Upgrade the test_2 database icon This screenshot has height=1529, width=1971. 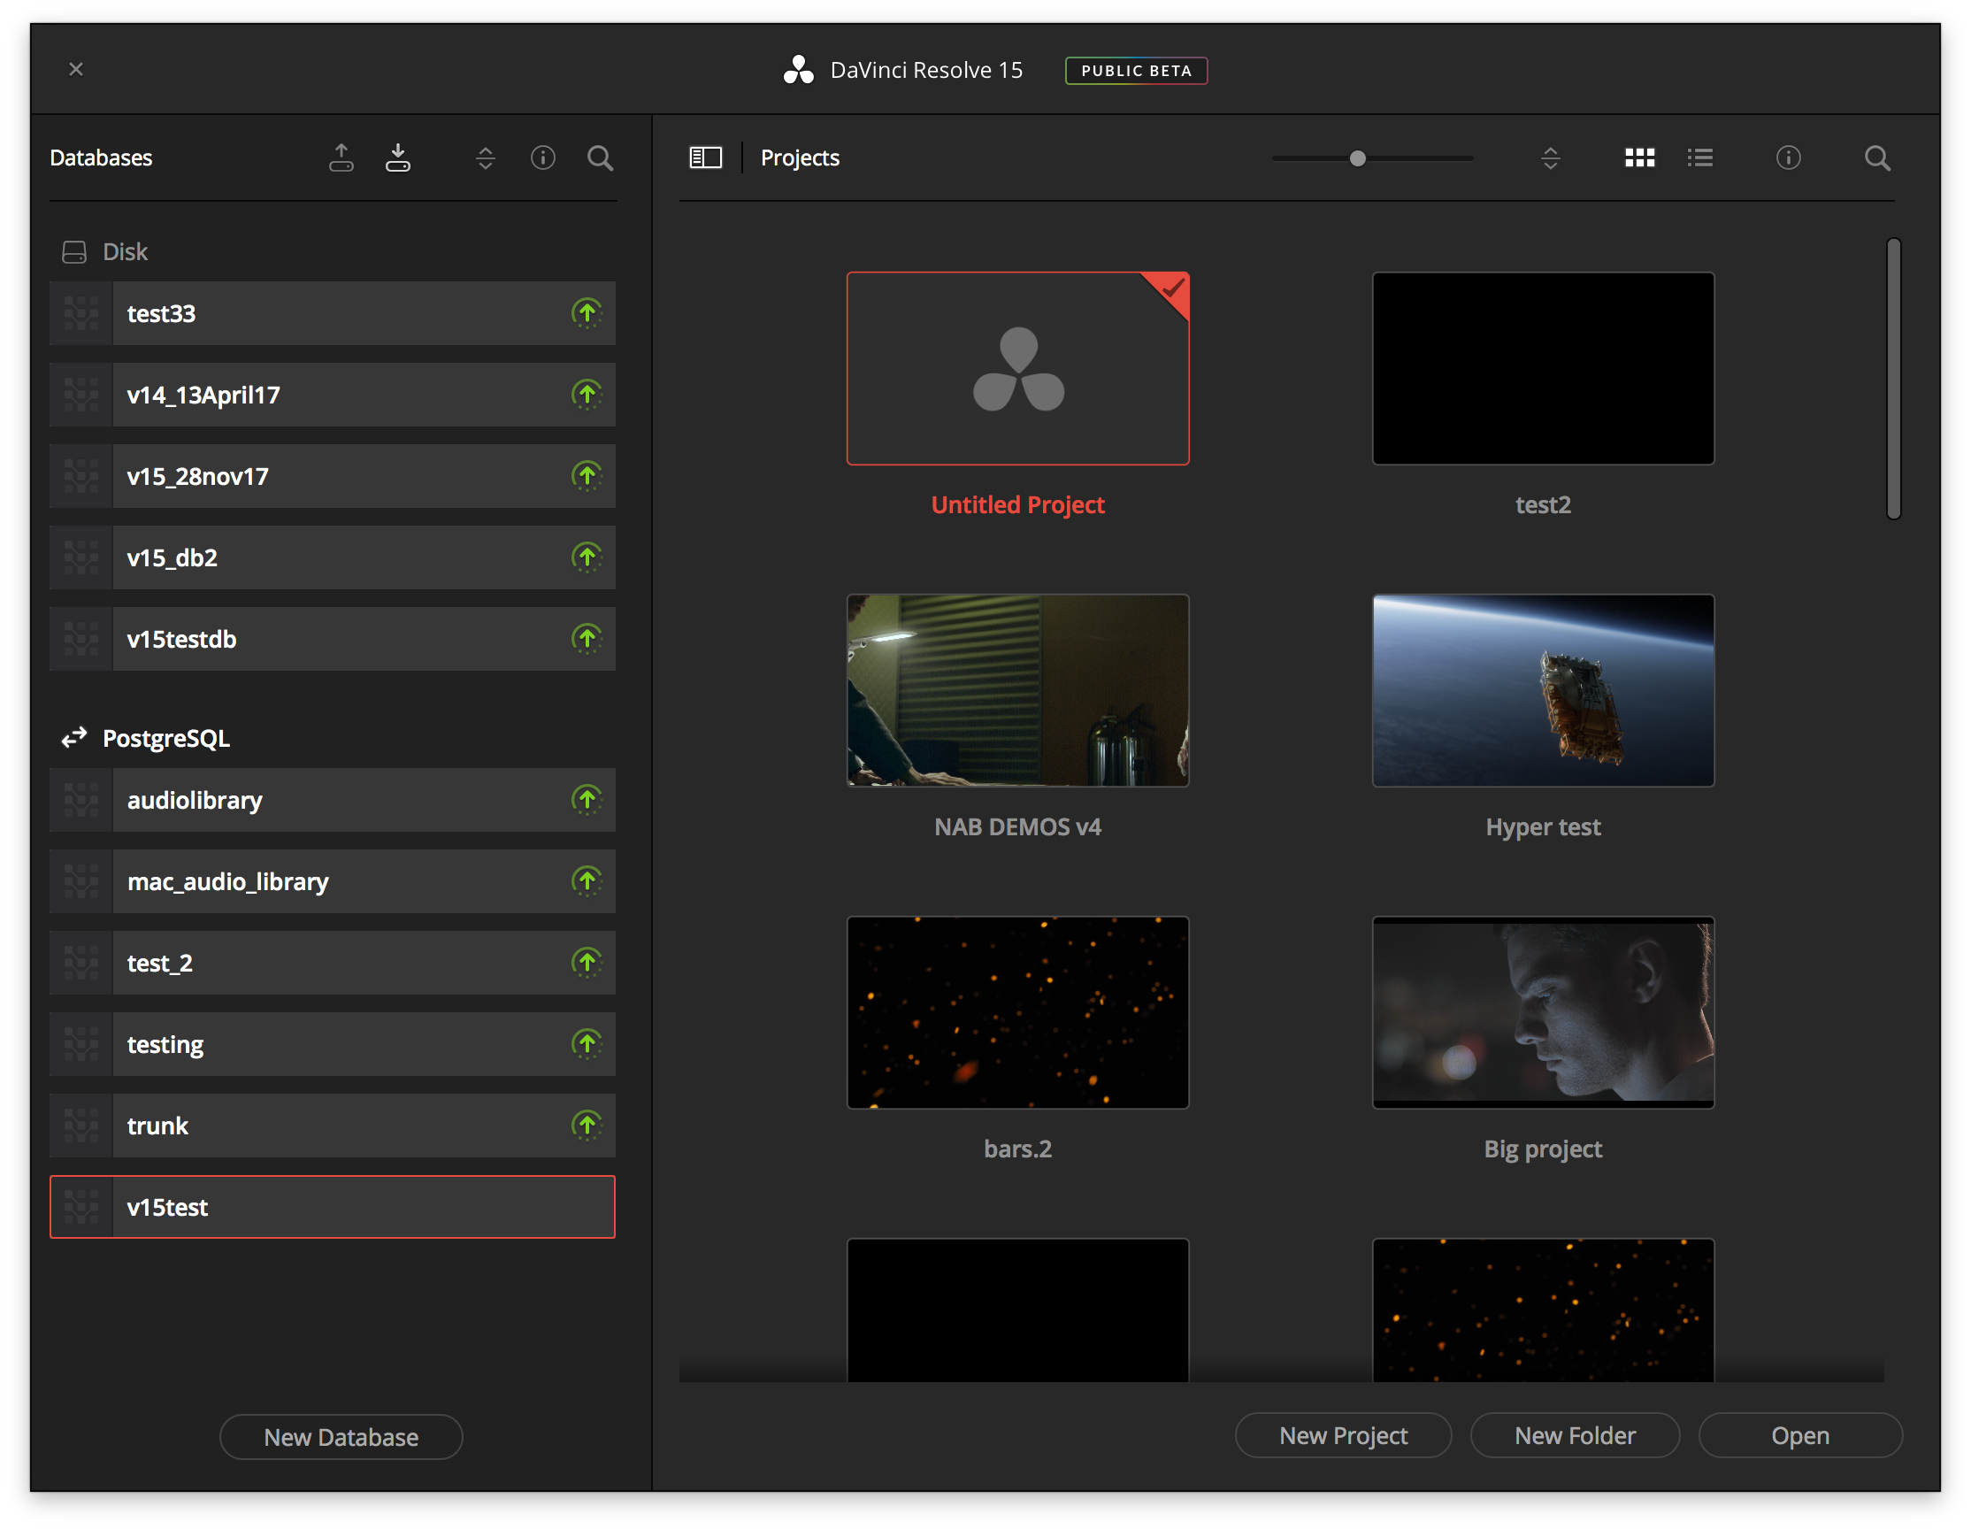click(x=587, y=962)
